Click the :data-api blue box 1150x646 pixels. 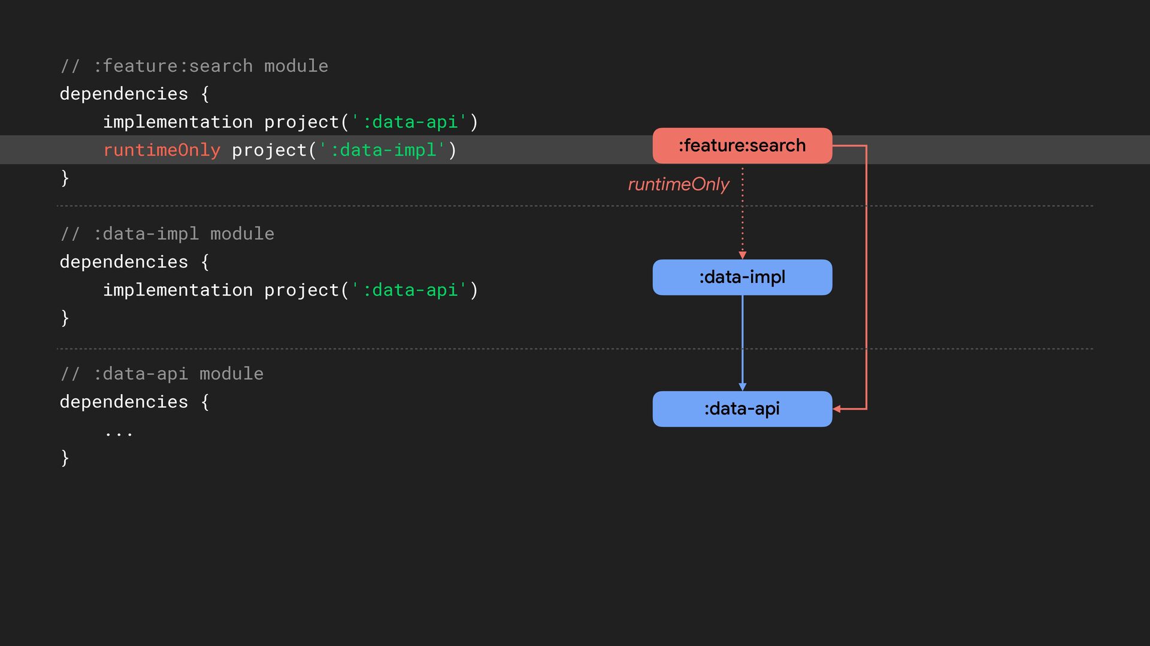tap(742, 409)
